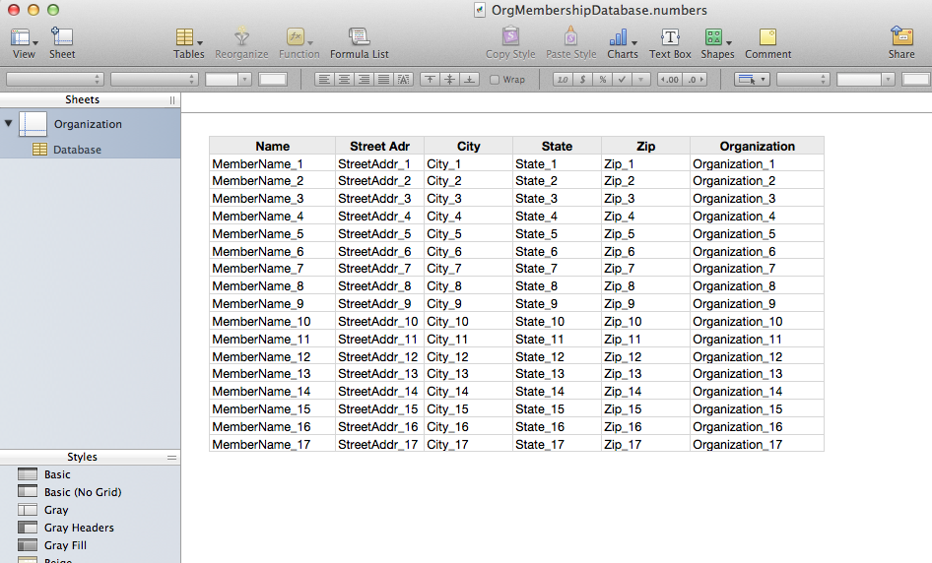
Task: Click the City column header
Action: point(468,146)
